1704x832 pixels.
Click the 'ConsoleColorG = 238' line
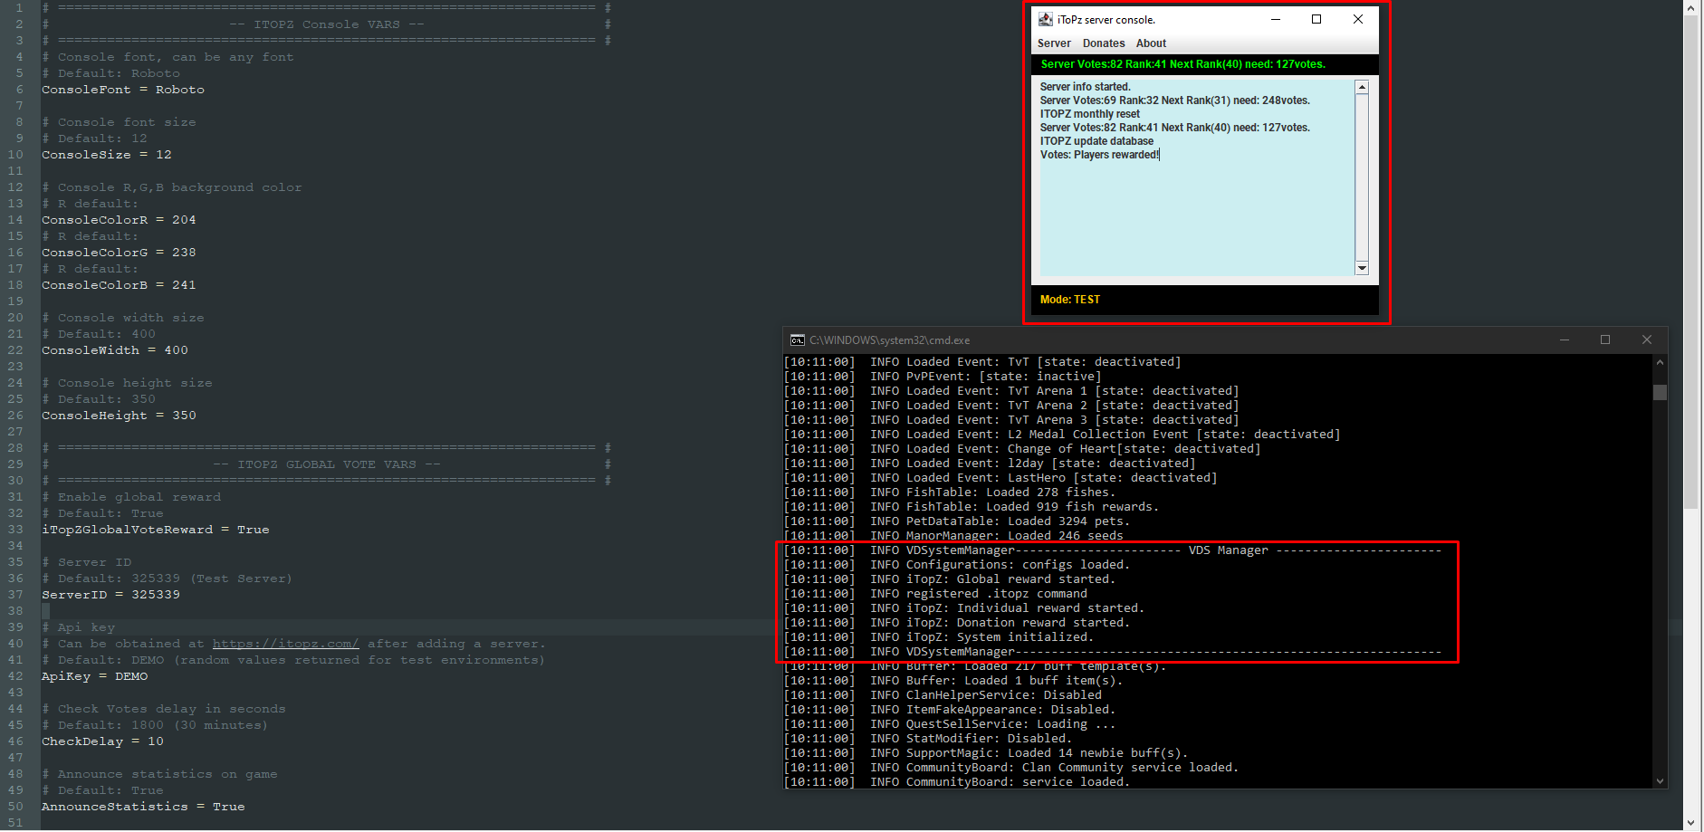click(x=119, y=253)
